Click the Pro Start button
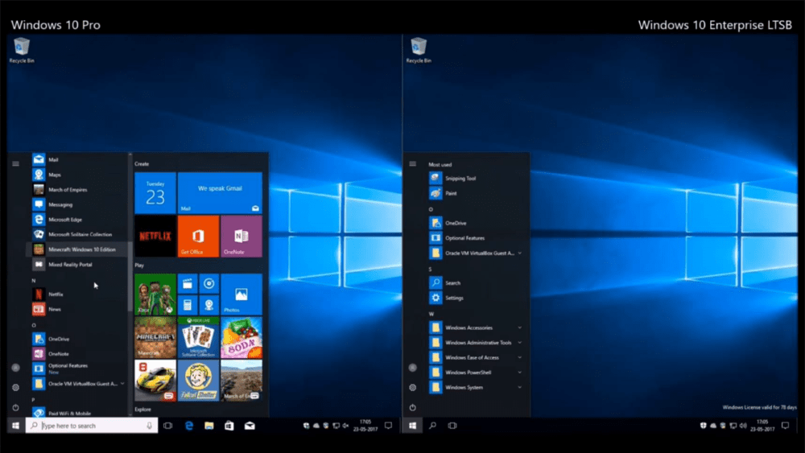This screenshot has width=805, height=453. coord(15,426)
